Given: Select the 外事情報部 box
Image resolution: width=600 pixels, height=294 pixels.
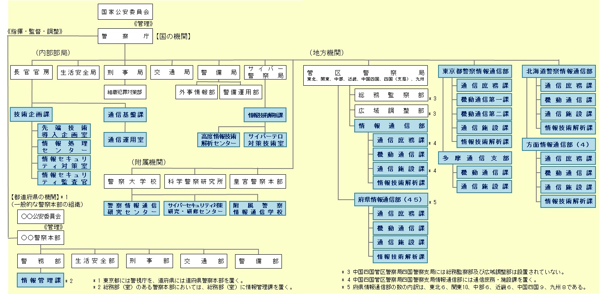Looking at the screenshot, I should tap(196, 92).
